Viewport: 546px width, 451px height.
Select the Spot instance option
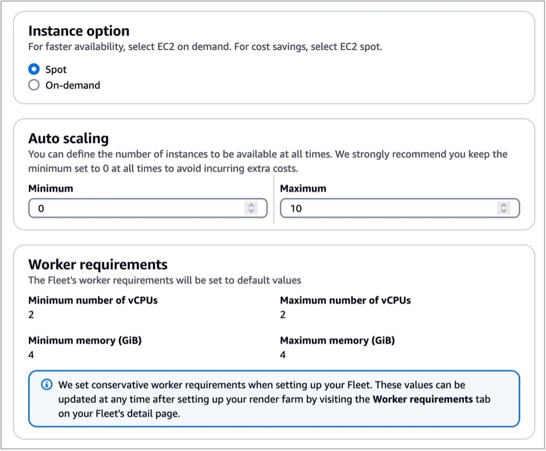[34, 69]
